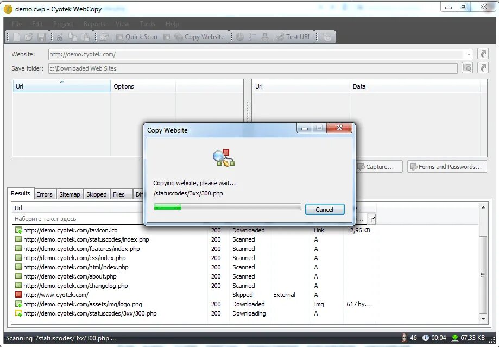Click the External reason cell
The height and width of the screenshot is (347, 499).
(x=284, y=295)
